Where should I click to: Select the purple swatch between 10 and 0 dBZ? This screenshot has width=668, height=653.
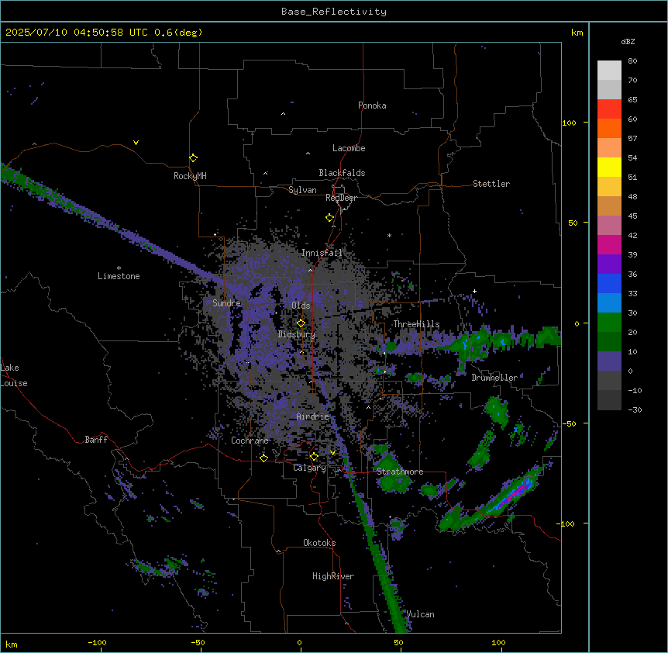point(609,361)
